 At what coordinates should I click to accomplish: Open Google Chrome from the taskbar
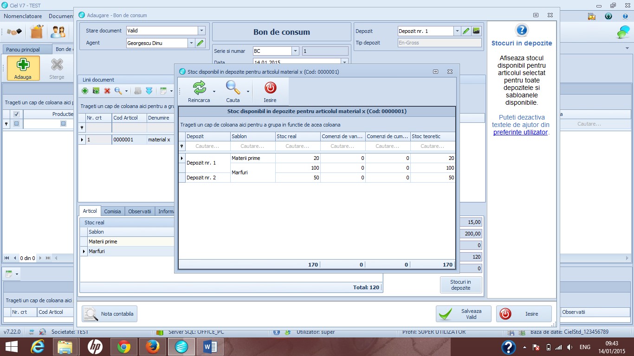pyautogui.click(x=123, y=347)
